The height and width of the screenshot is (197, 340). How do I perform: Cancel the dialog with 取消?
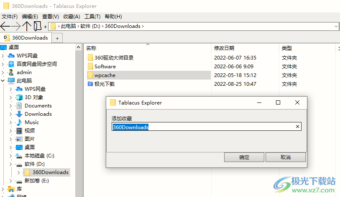pos(285,157)
